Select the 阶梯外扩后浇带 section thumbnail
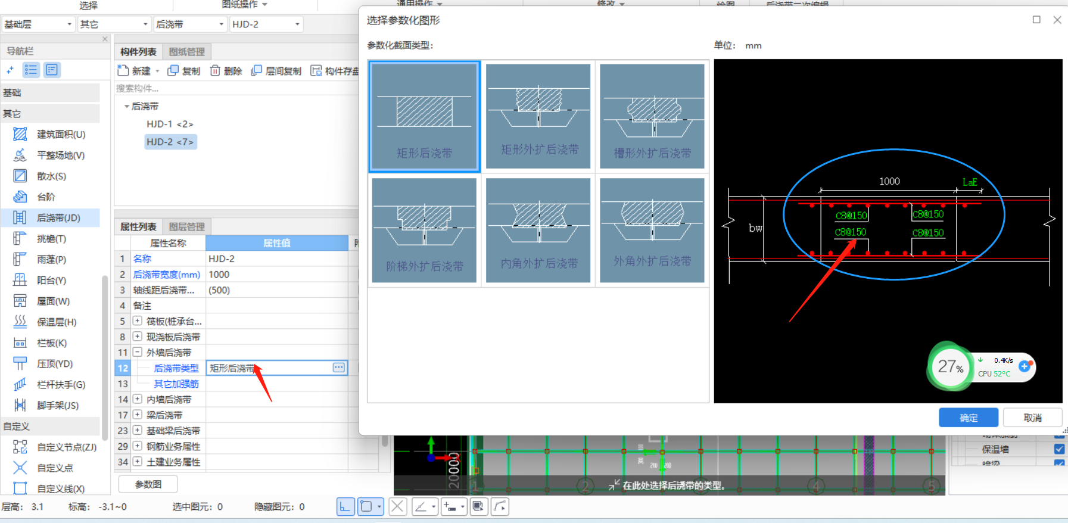The image size is (1068, 523). click(x=424, y=230)
